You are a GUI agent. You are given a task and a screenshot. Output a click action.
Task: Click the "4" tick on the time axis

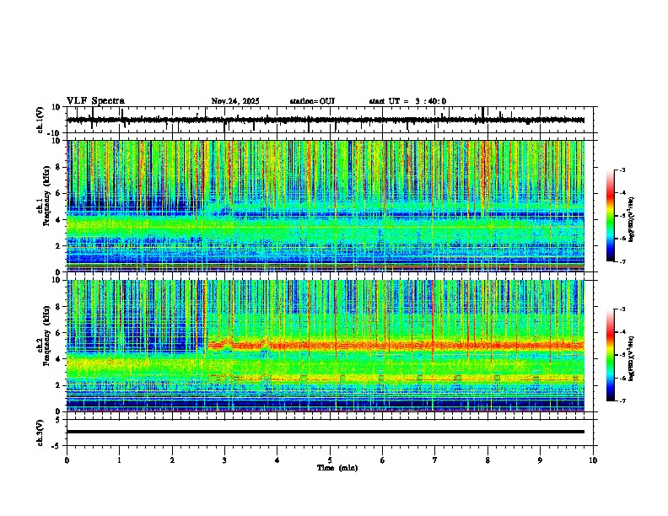pos(277,460)
